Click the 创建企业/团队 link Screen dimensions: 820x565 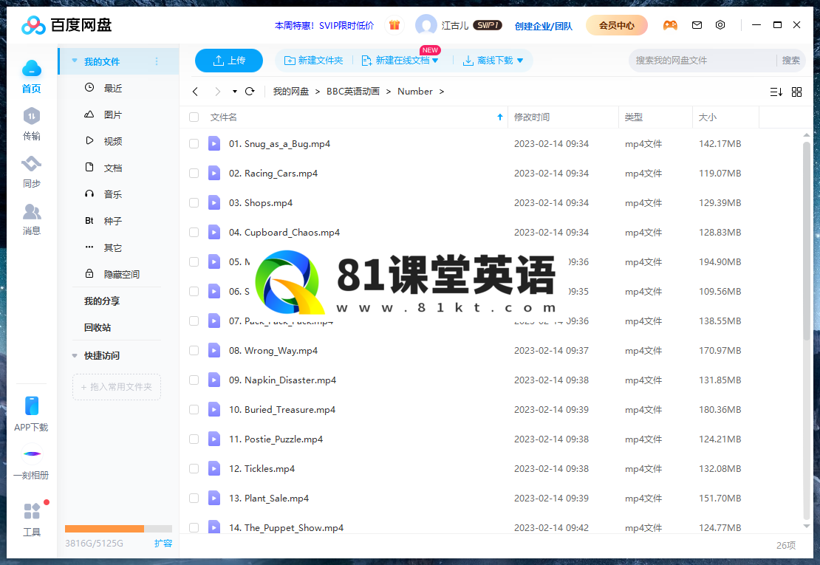point(544,26)
